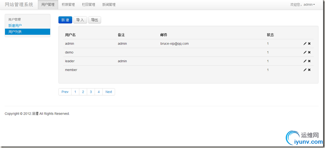Click the username cell 'member'
Screen dimensions: 325x148
[71, 70]
